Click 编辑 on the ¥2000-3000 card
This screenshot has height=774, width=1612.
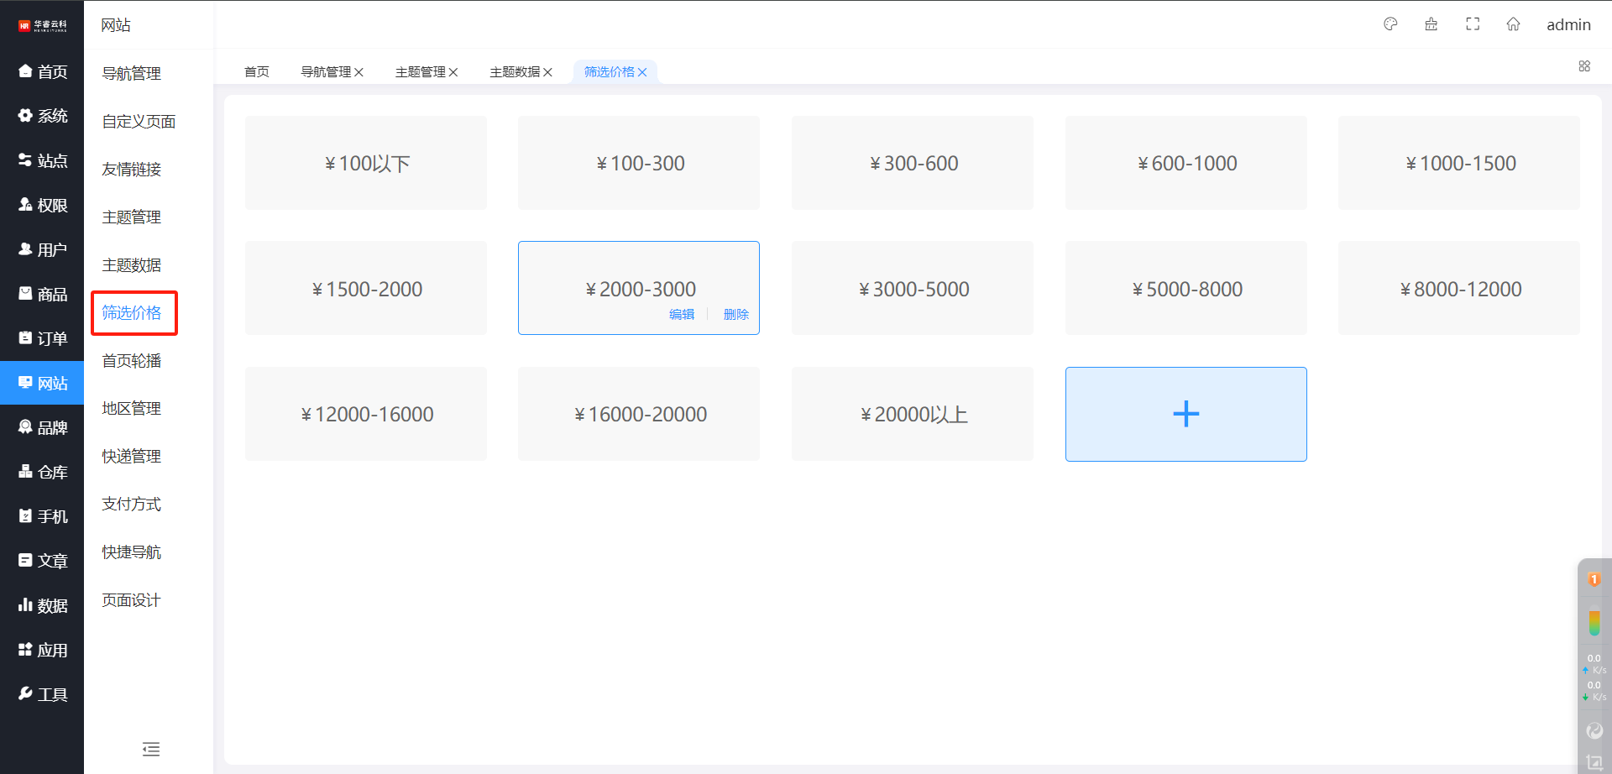tap(681, 314)
